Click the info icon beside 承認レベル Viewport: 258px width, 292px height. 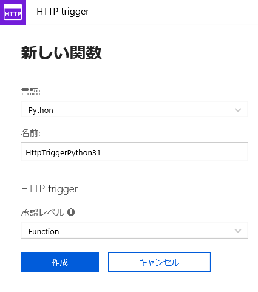71,212
